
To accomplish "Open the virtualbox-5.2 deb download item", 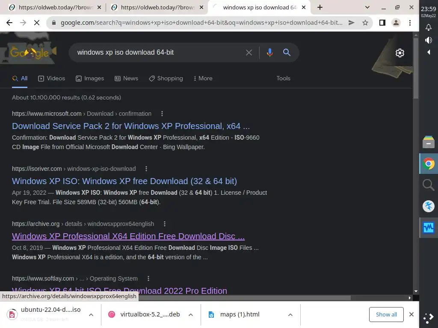I will [x=145, y=315].
